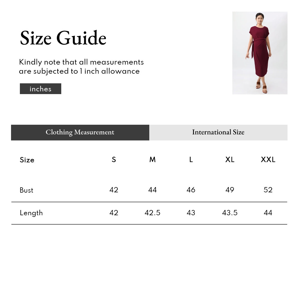Click Bust value 49 under XL
Screen dimensions: 298x298
coord(230,190)
